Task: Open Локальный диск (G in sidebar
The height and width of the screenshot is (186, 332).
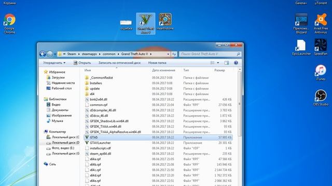Action: (63, 153)
